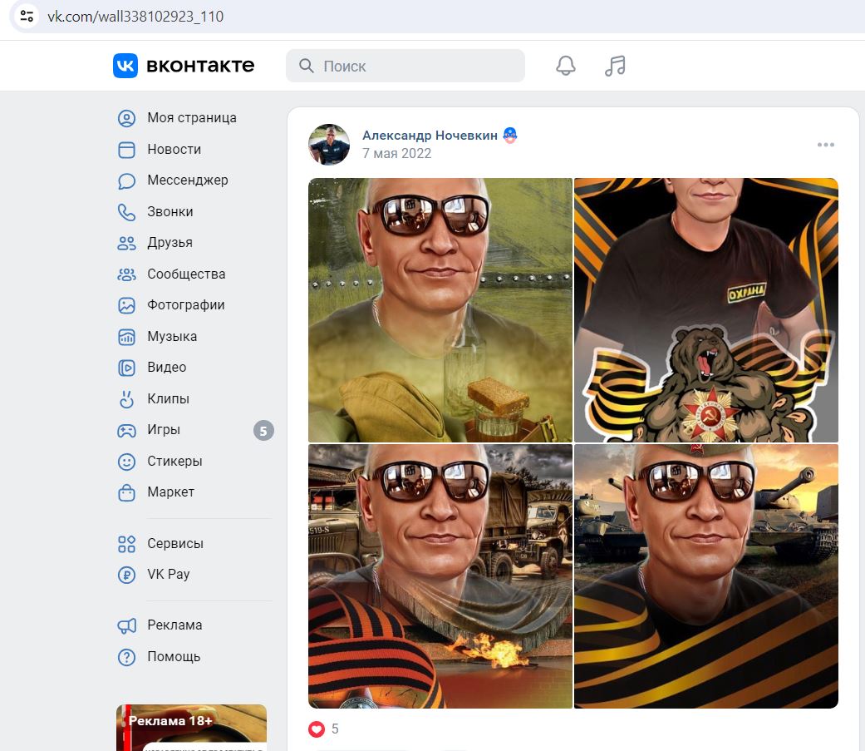Click the Сообщества group icon

[x=127, y=274]
